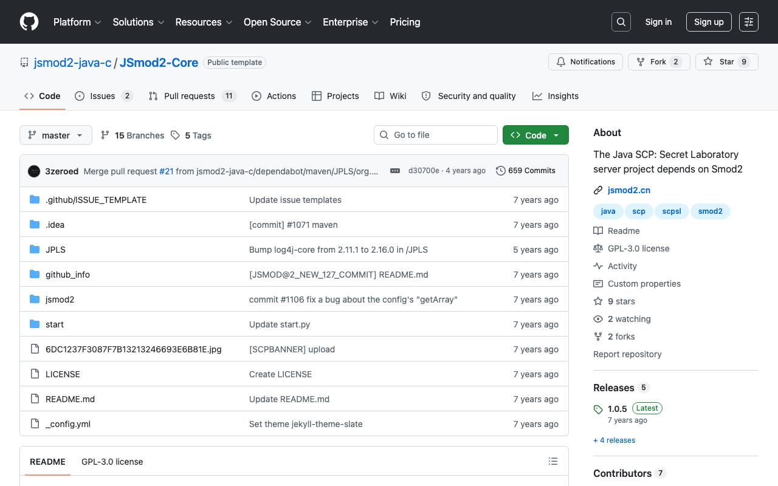View the 659 Commits history link
This screenshot has height=486, width=778.
point(526,171)
